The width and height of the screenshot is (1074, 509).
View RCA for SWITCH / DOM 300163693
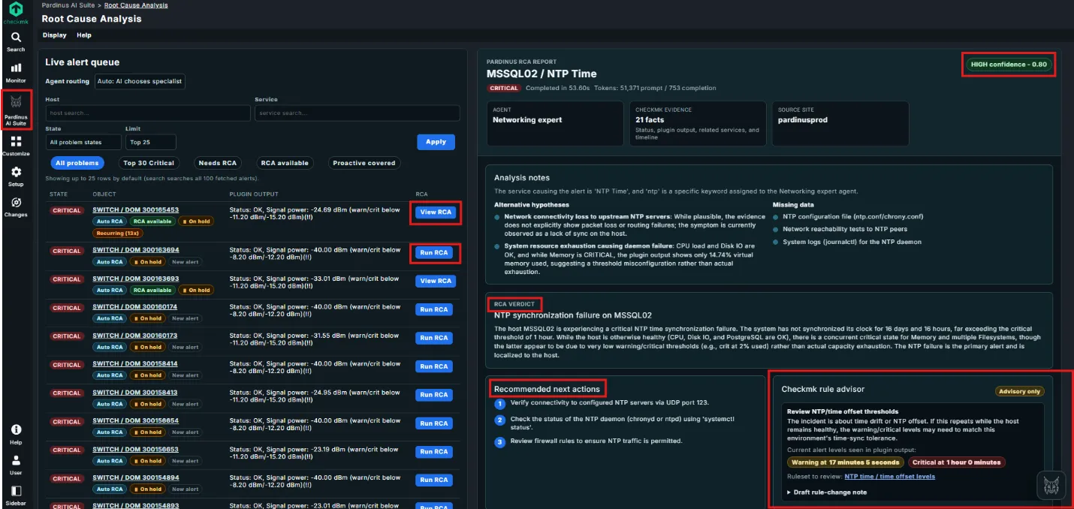436,281
